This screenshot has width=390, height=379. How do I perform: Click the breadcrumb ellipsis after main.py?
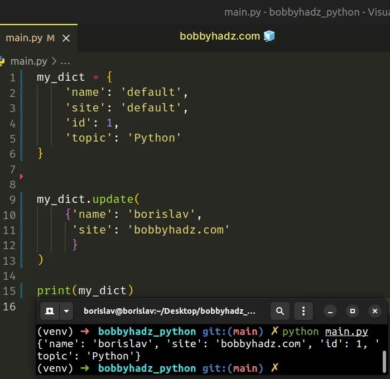pyautogui.click(x=65, y=62)
